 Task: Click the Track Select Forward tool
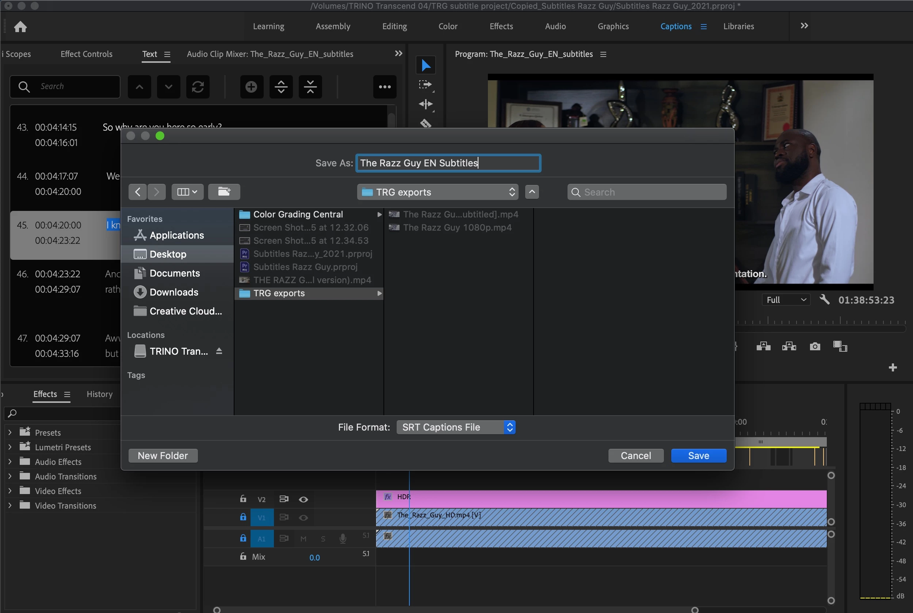[x=425, y=85]
